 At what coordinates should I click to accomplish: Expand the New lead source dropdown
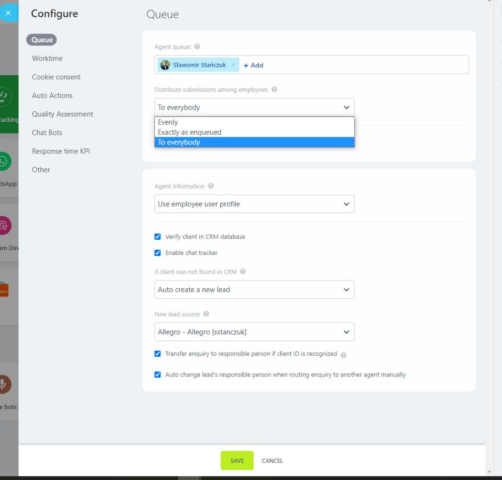254,332
